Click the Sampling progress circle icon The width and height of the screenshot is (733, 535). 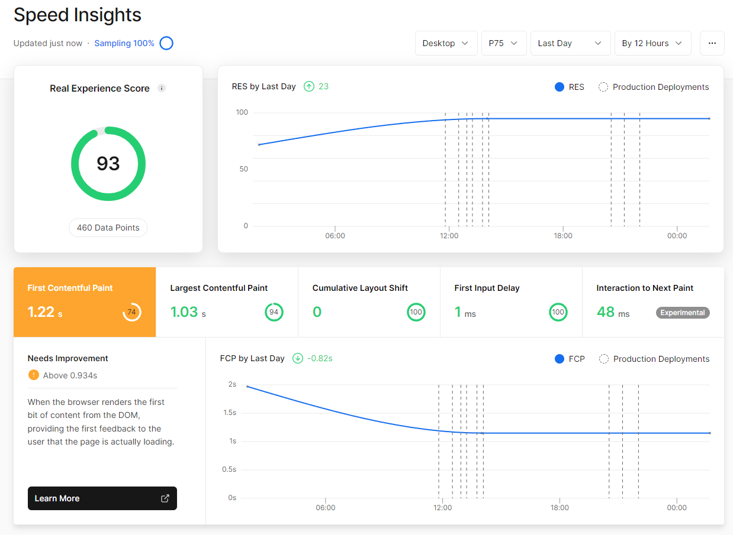pyautogui.click(x=166, y=43)
